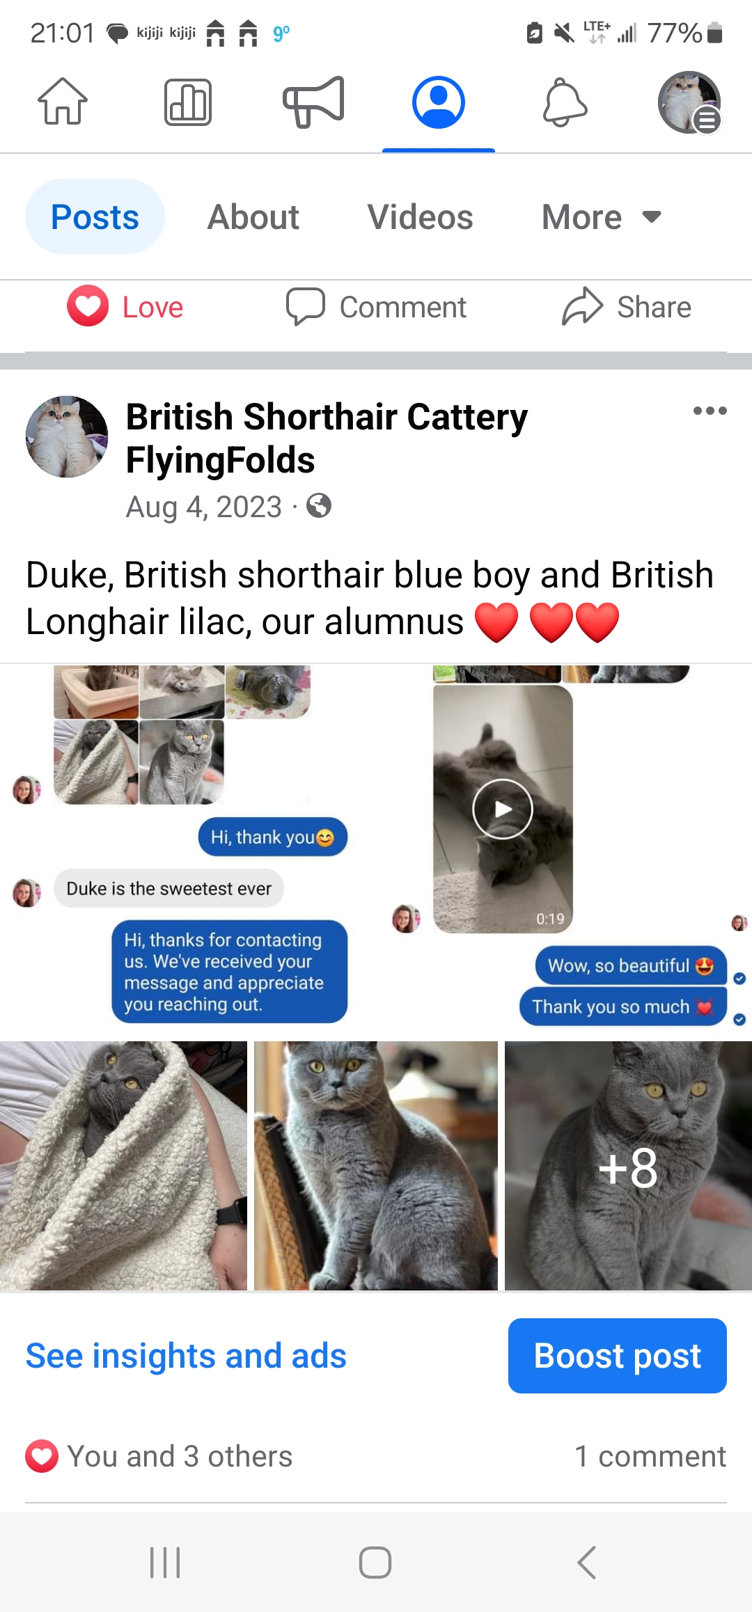
Task: Open the Ads megaphone icon
Action: (x=313, y=102)
